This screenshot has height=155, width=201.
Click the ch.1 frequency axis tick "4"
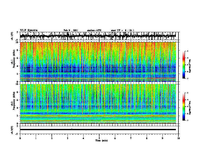click(18, 66)
